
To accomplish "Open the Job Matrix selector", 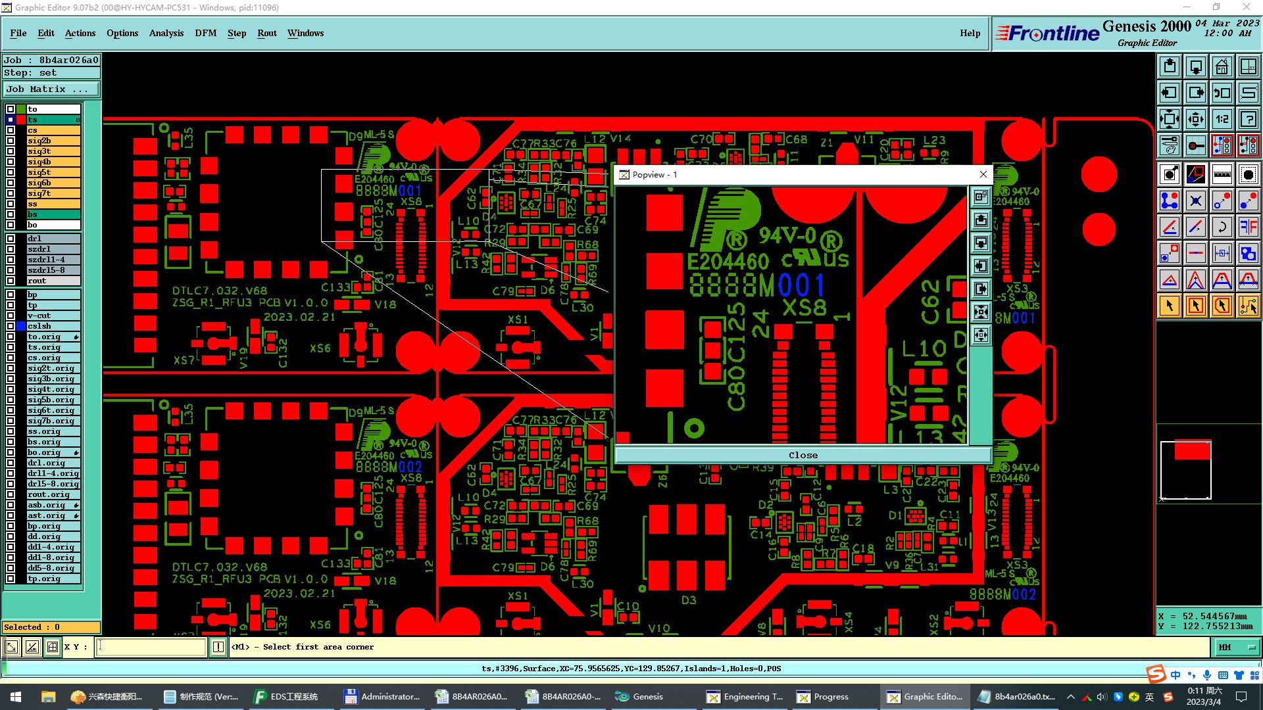I will 51,89.
